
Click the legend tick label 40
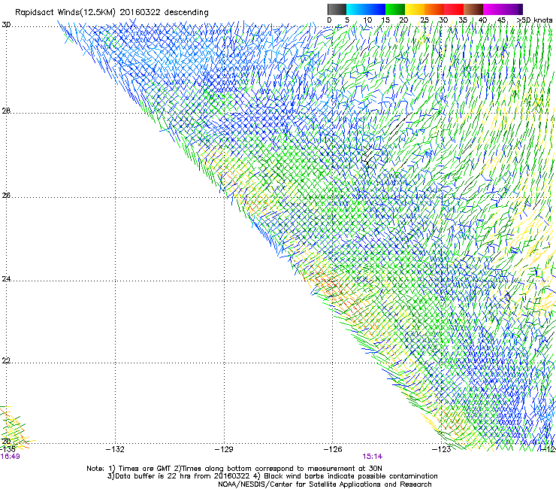[482, 20]
